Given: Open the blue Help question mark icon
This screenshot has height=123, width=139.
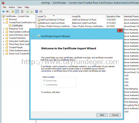Looking at the screenshot, I should coord(37,11).
